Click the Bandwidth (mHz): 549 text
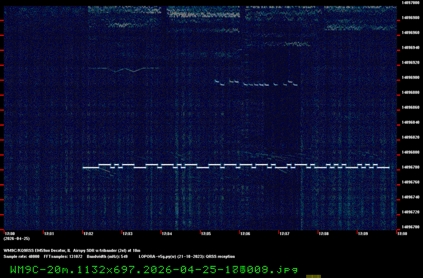Screen dimensions: 423x278 [107, 257]
